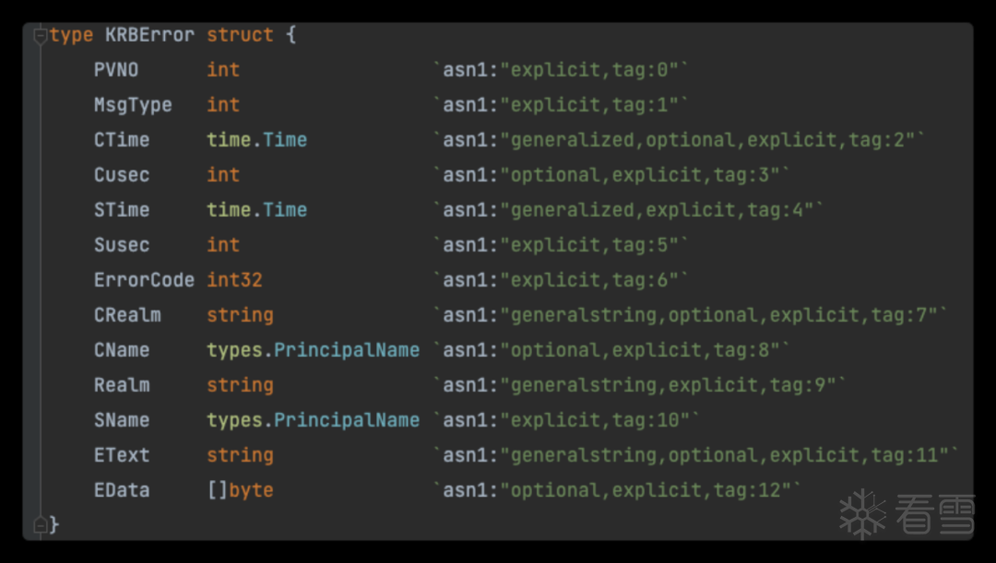The width and height of the screenshot is (996, 563).
Task: Collapse the KRBError struct fold marker
Action: [40, 36]
